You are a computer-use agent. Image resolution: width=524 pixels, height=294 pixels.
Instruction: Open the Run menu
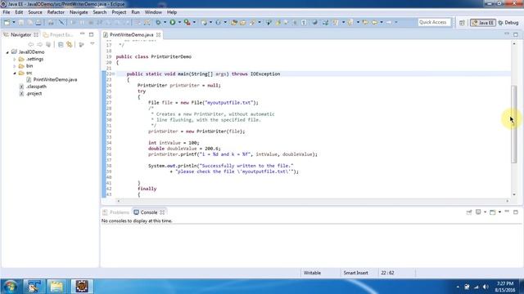coord(135,12)
